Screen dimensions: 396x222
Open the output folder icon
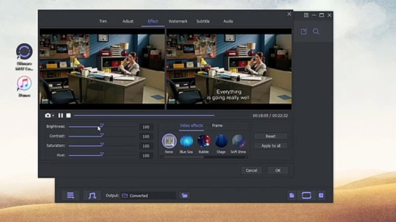click(185, 195)
